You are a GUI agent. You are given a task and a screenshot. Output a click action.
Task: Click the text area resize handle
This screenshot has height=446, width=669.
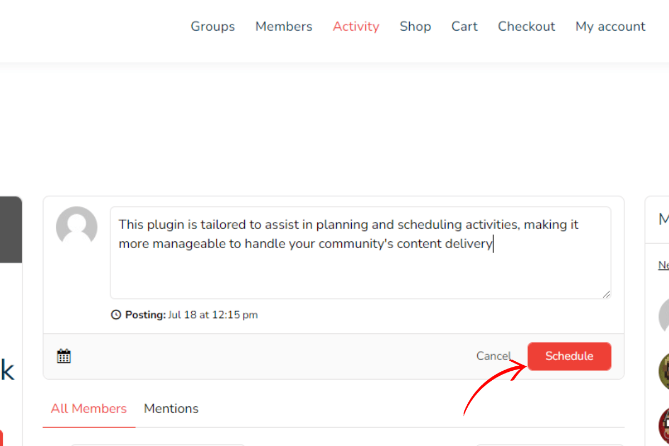tap(606, 294)
